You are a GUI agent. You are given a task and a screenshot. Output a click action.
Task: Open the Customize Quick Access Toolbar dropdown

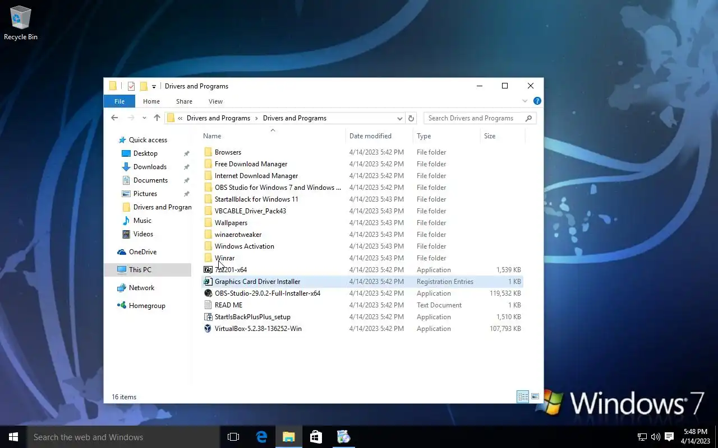pyautogui.click(x=154, y=87)
